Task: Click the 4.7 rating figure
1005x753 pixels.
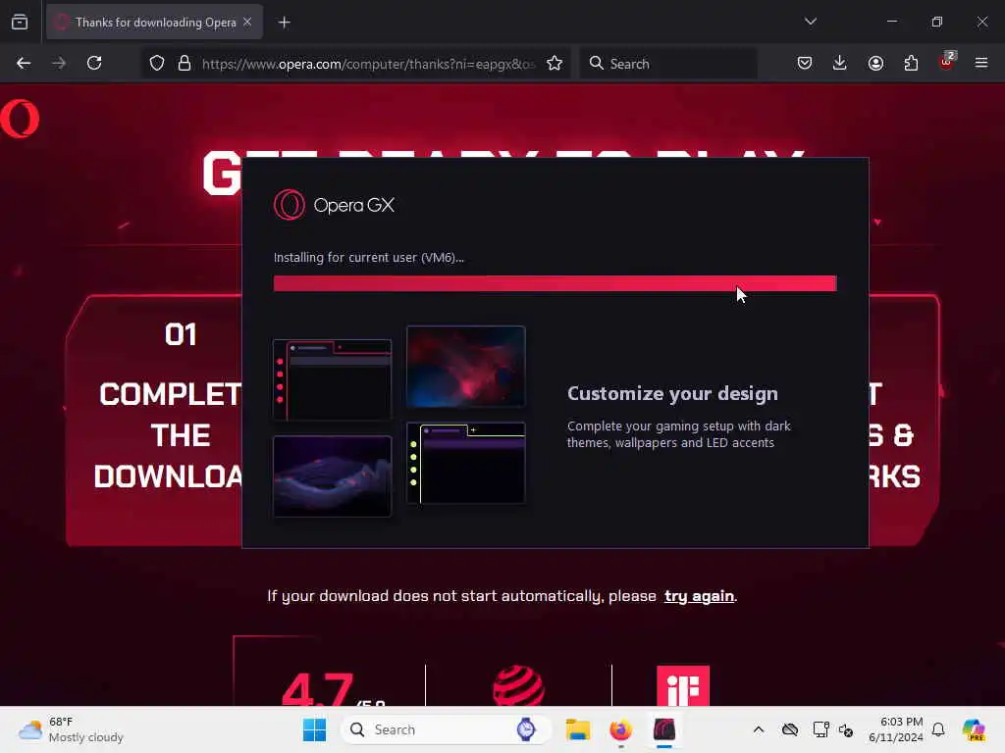Action: pyautogui.click(x=318, y=689)
